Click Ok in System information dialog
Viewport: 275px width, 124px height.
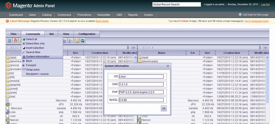coord(164,108)
